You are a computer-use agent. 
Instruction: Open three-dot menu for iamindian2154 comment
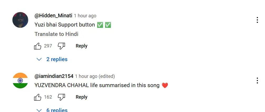point(257,81)
